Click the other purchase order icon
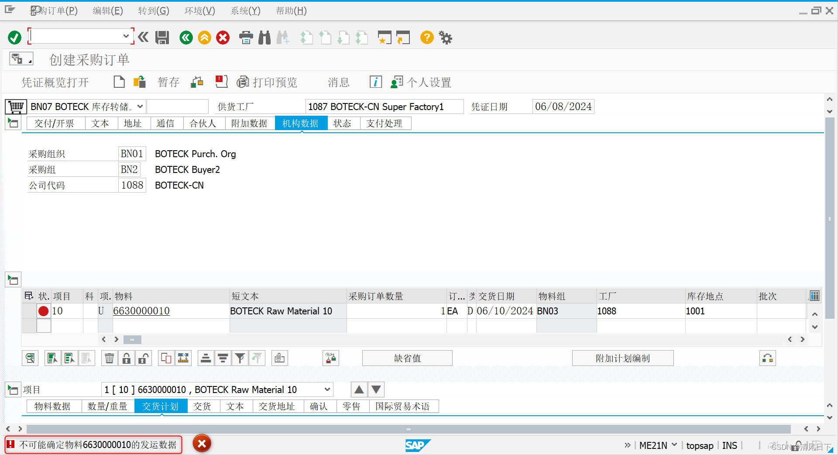The image size is (838, 455). tap(140, 82)
